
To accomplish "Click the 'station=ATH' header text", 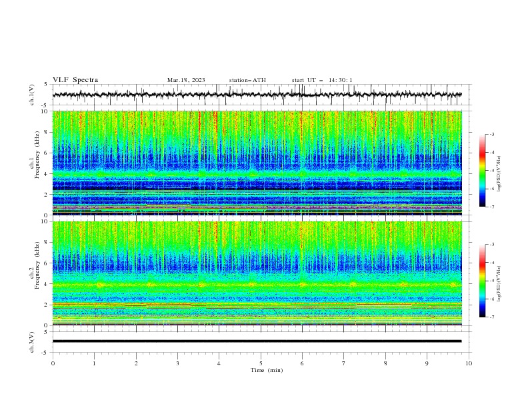I will [x=247, y=80].
